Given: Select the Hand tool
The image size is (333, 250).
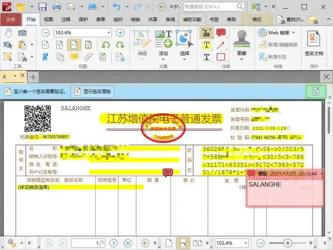Looking at the screenshot, I should [8, 34].
